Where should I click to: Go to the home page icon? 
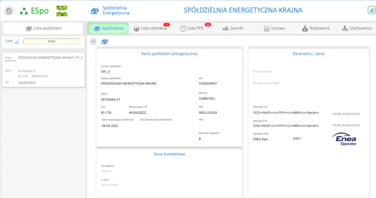click(x=9, y=11)
